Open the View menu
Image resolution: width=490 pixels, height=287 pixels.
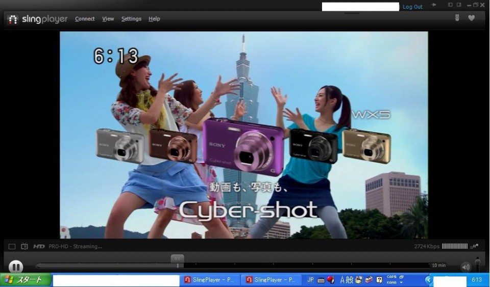pyautogui.click(x=108, y=19)
